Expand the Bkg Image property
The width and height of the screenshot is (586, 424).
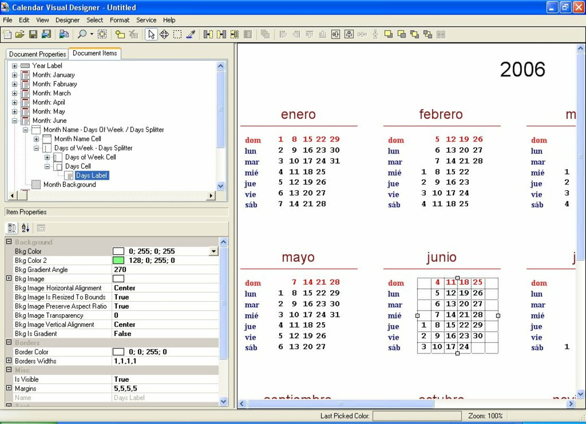pyautogui.click(x=9, y=278)
